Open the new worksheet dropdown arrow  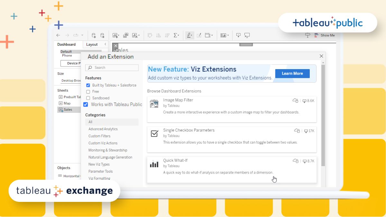118,36
